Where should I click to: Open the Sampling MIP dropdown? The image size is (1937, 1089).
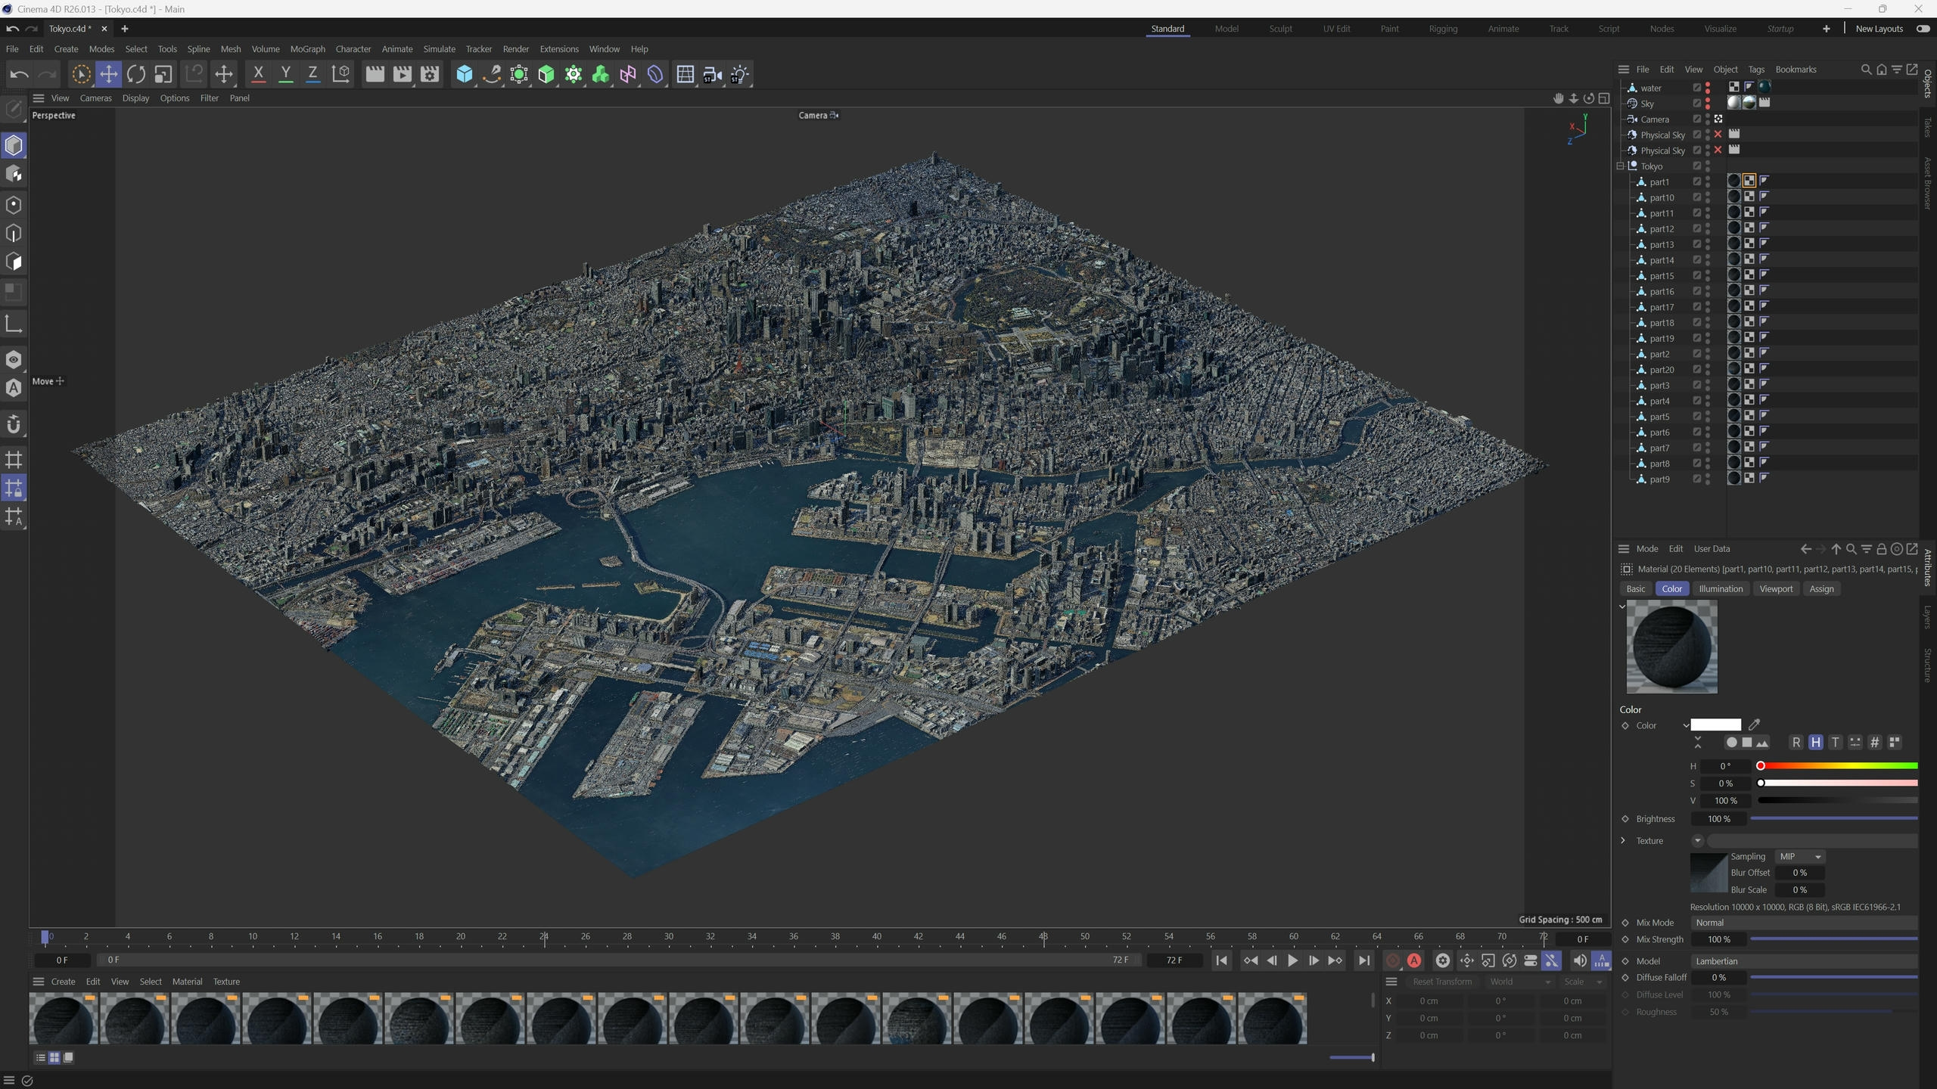click(1800, 856)
